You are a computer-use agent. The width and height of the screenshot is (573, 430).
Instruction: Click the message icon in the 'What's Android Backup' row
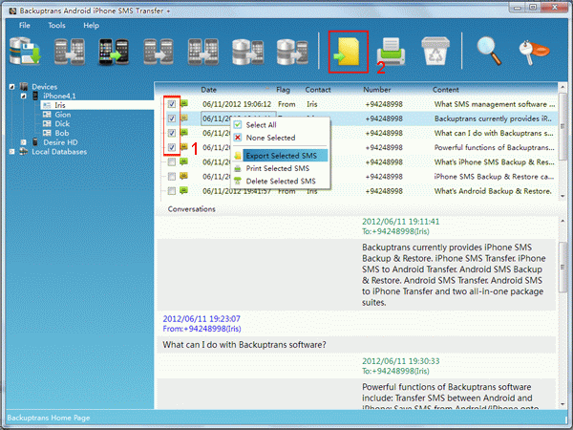pyautogui.click(x=183, y=190)
